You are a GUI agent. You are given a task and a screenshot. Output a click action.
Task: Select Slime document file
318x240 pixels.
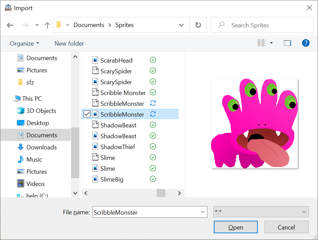click(x=104, y=158)
